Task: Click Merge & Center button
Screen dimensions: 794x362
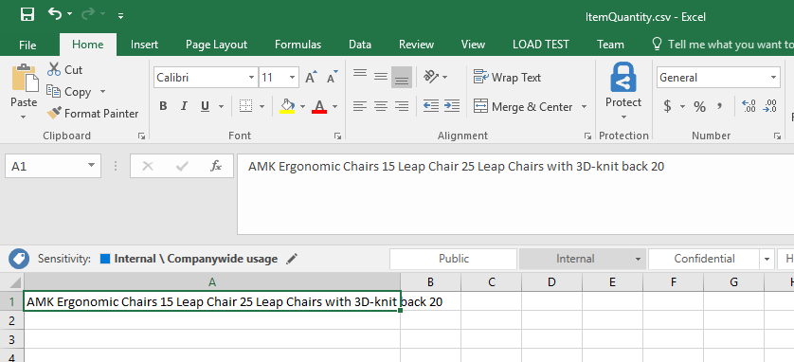Action: (523, 106)
